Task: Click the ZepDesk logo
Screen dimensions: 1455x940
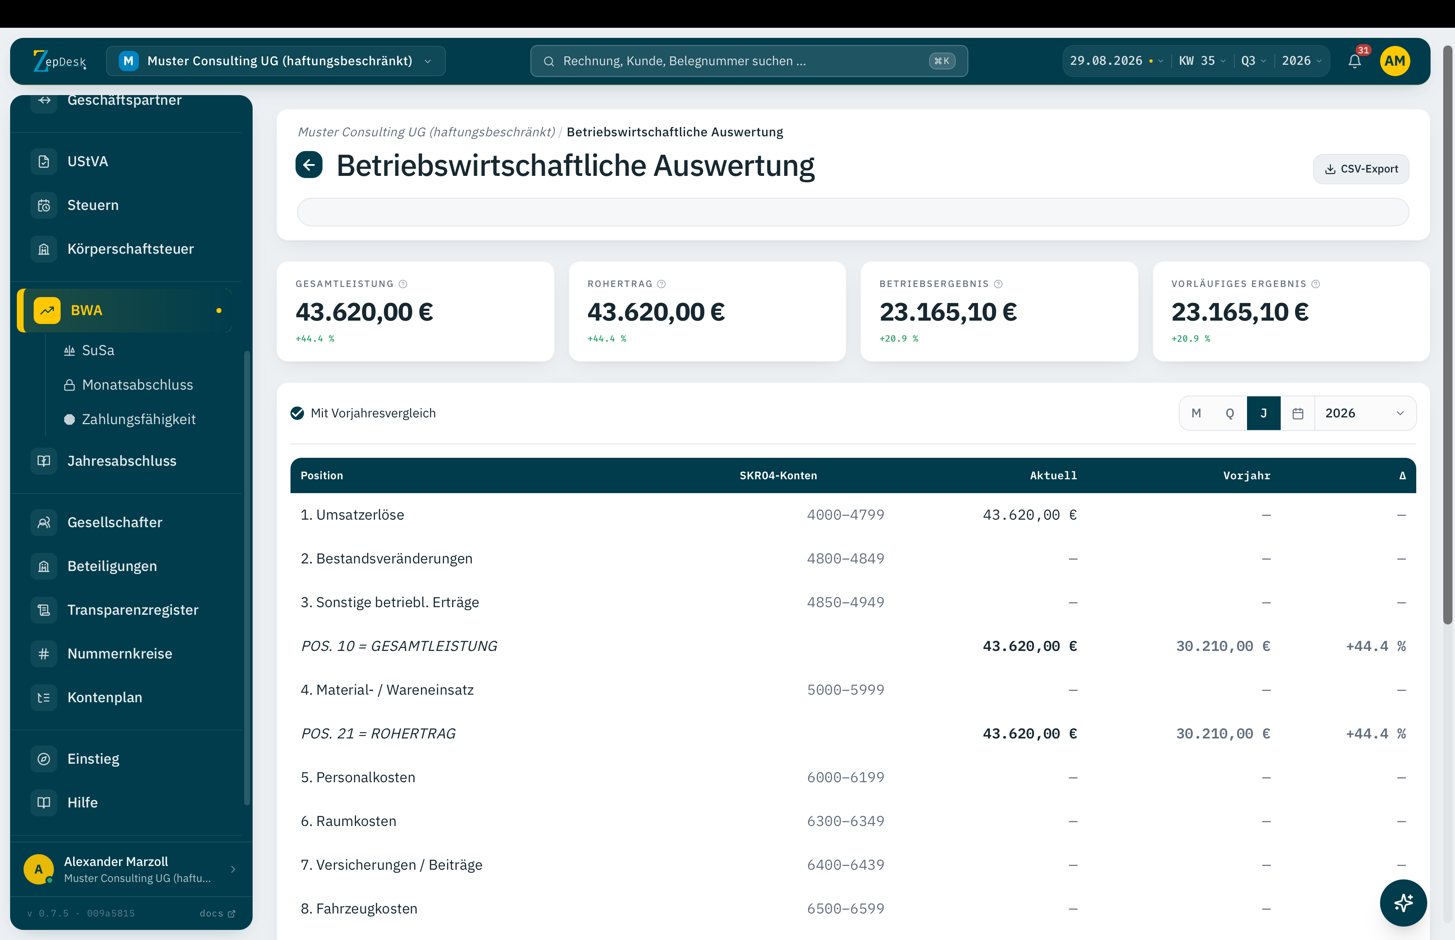Action: (59, 61)
